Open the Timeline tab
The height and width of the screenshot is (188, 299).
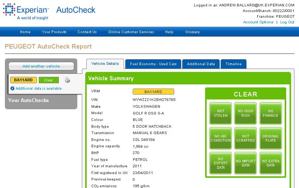234,64
